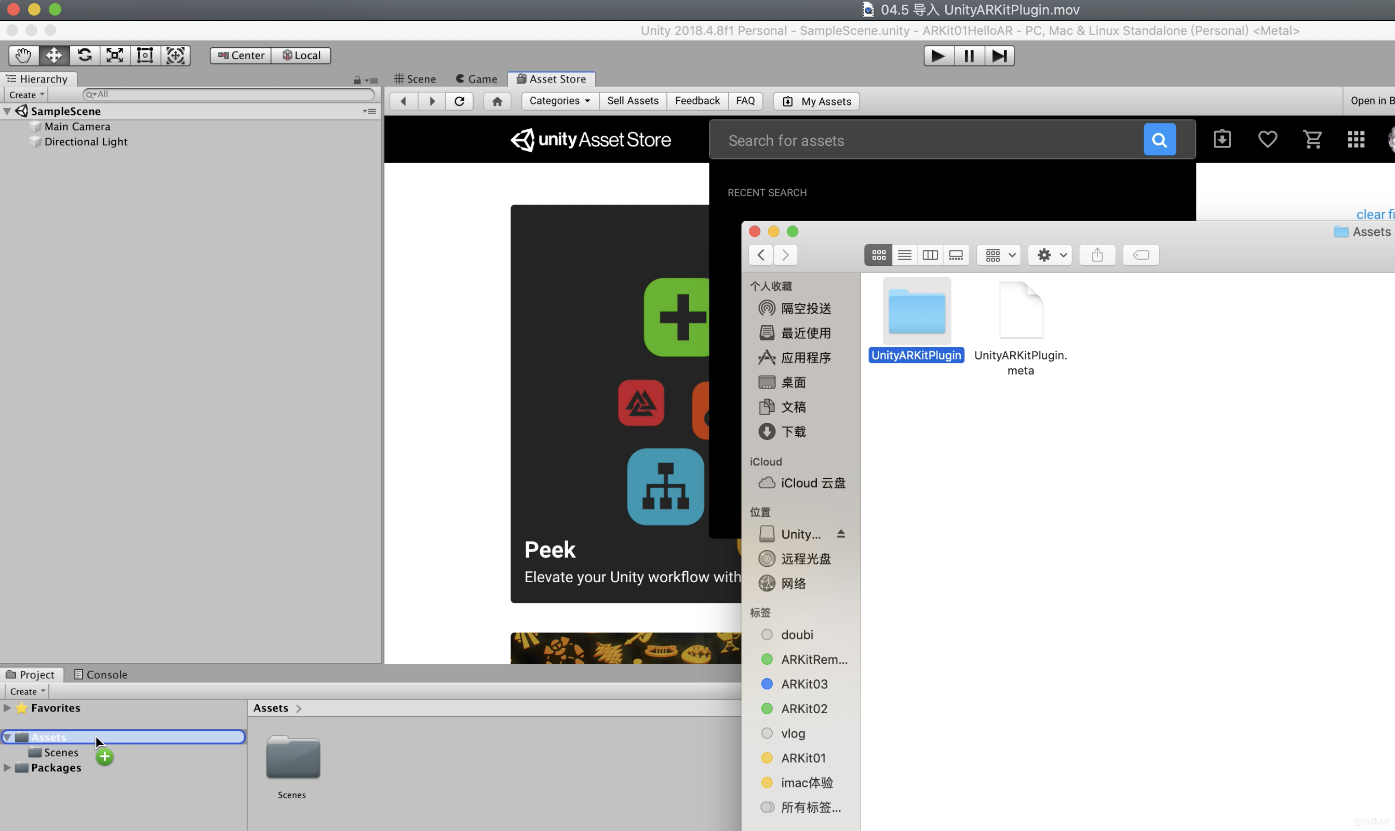Expand the Packages tree item
This screenshot has width=1395, height=831.
[x=7, y=768]
